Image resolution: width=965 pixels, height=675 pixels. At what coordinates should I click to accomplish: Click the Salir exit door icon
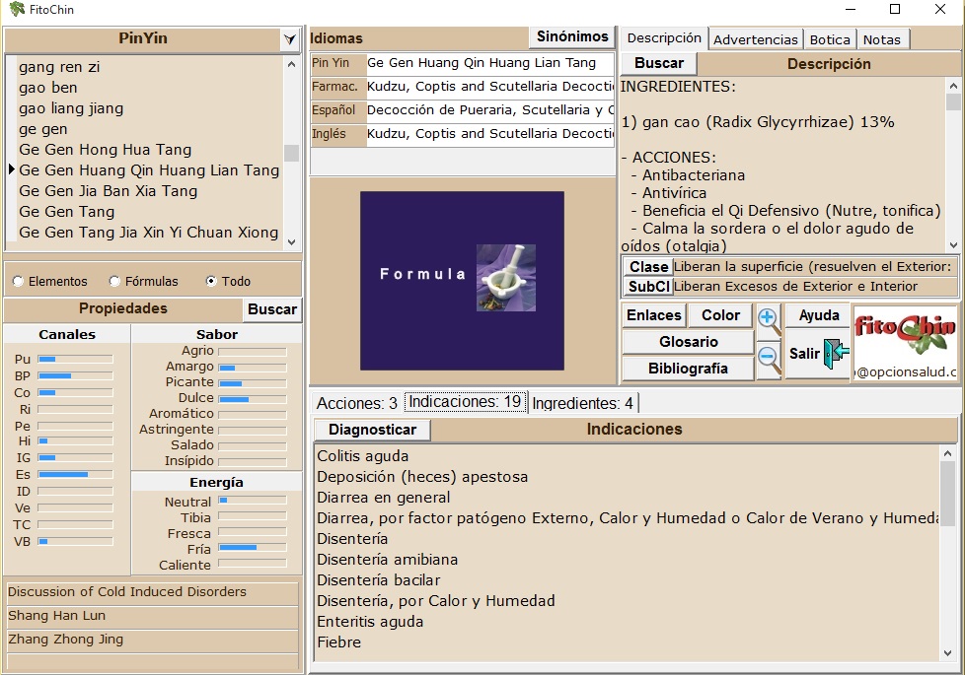pyautogui.click(x=837, y=354)
